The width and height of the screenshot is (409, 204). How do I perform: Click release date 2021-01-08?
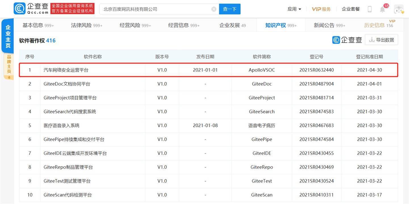pos(205,125)
